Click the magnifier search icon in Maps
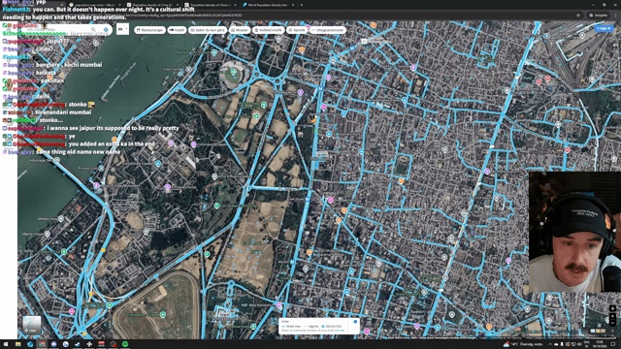The width and height of the screenshot is (621, 349). (93, 30)
